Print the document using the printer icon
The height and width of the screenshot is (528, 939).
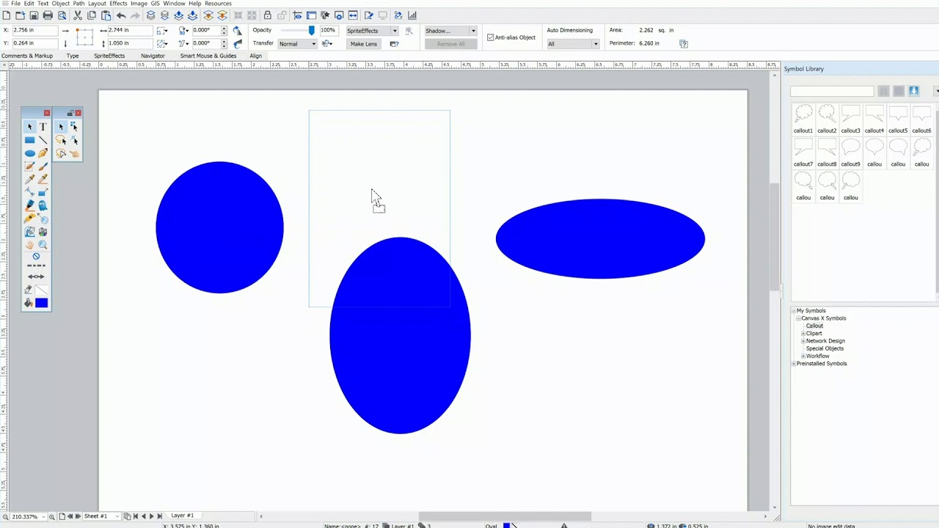(x=48, y=15)
